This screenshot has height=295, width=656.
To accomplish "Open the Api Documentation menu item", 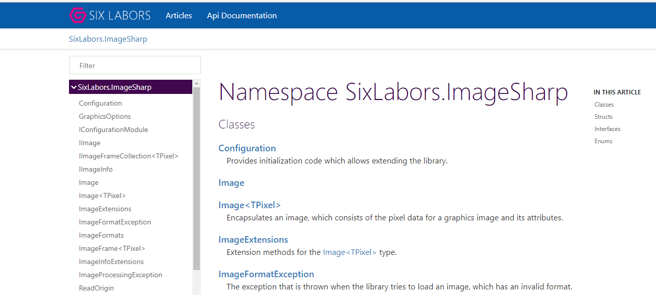I will [x=242, y=15].
